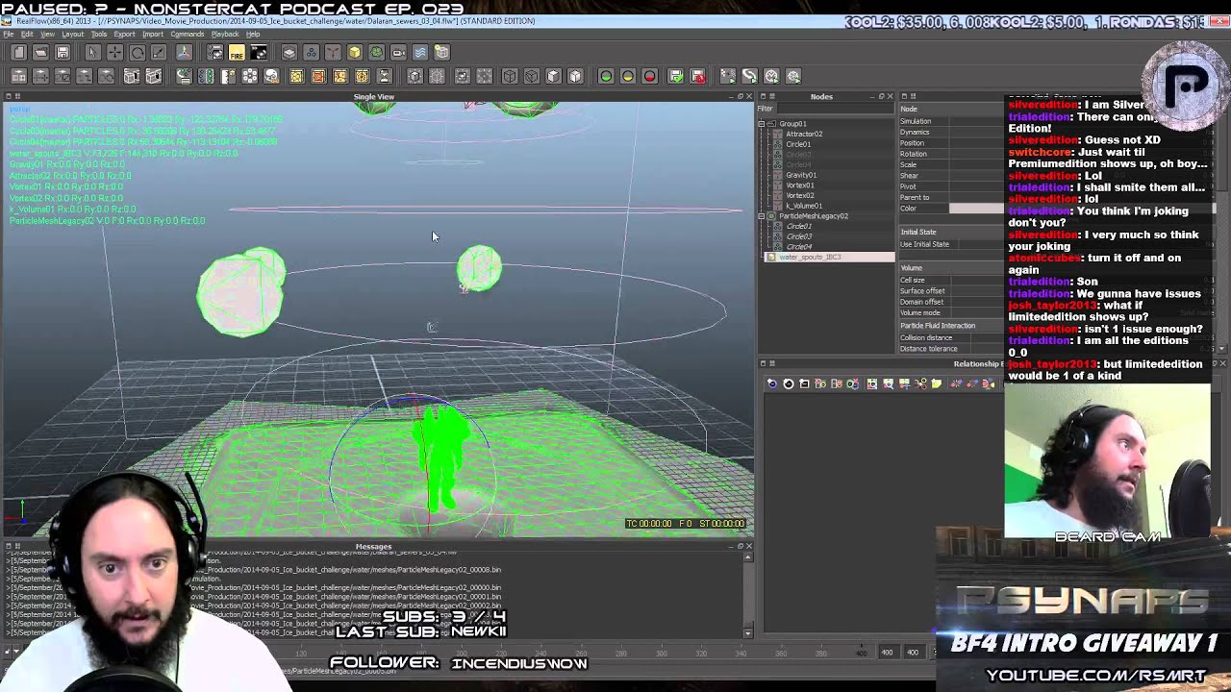
Task: Click yellow note icon in Relationship Editor toolbar
Action: (937, 383)
